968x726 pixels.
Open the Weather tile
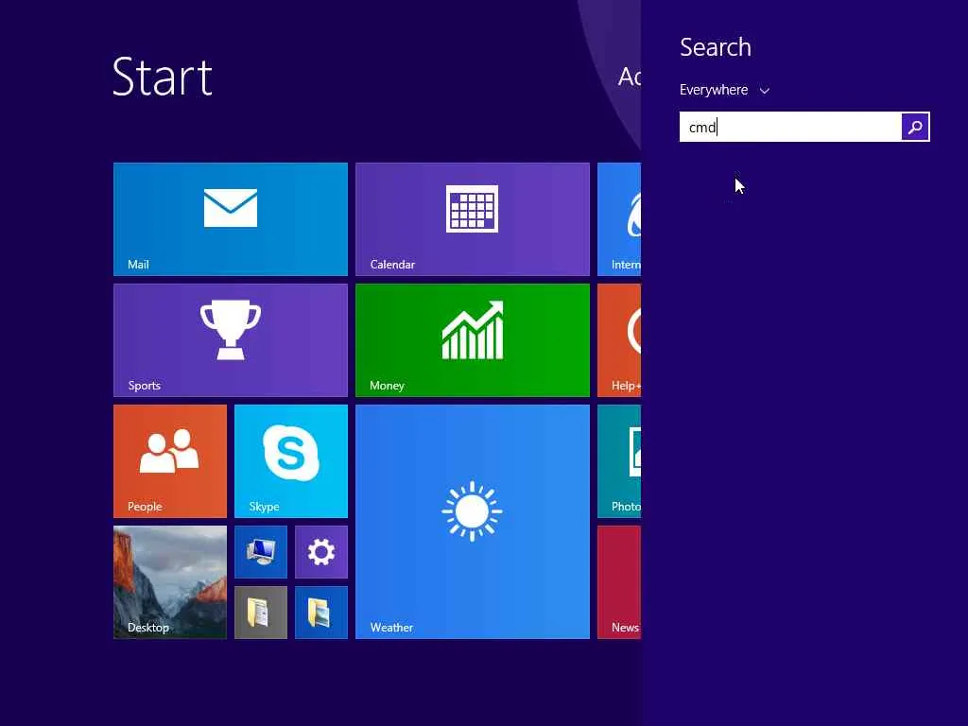click(x=473, y=522)
